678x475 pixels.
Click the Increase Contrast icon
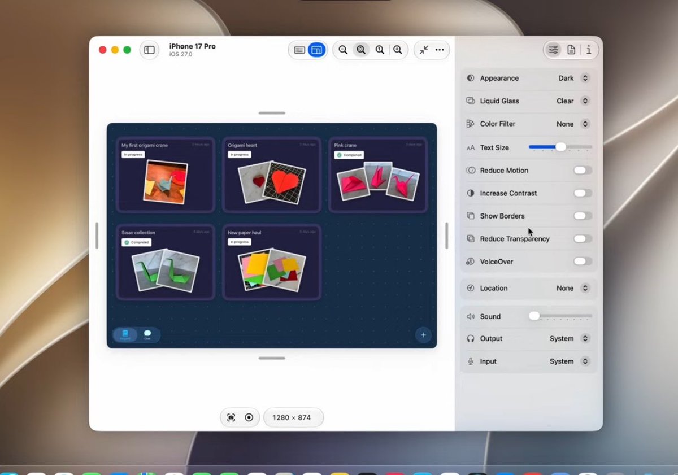tap(471, 193)
